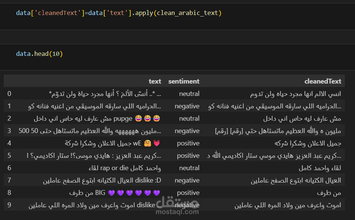Screen dimensions: 355x220
Task: Click 'negative' sentiment in row 3
Action: (187, 131)
